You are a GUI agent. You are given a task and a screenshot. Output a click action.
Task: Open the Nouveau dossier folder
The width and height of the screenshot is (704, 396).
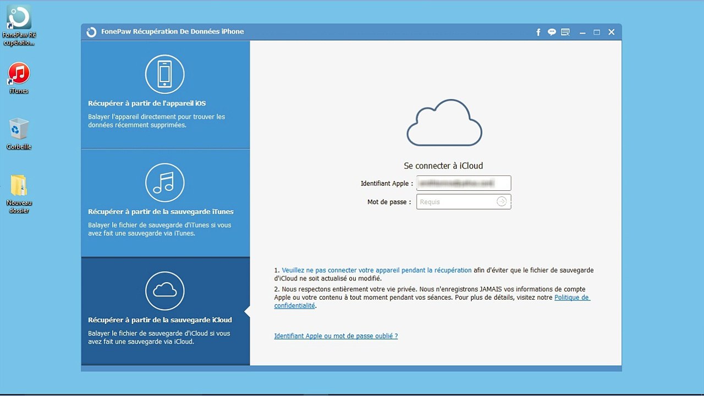pos(19,194)
